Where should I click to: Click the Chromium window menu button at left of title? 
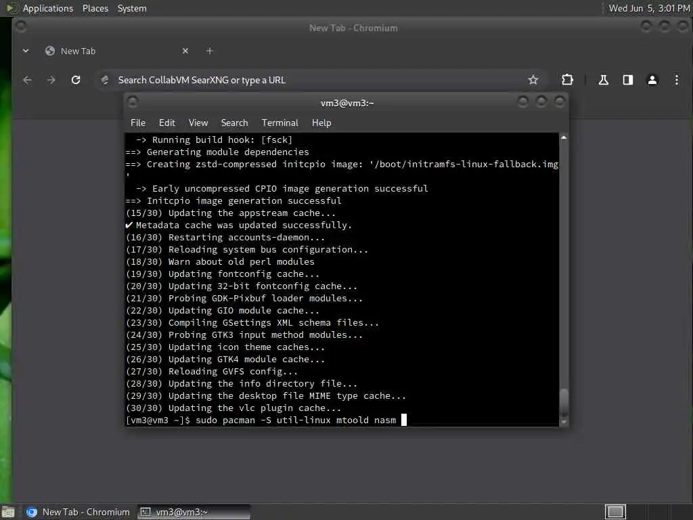tap(21, 27)
